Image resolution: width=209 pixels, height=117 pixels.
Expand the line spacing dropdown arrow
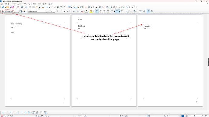(x=138, y=11)
